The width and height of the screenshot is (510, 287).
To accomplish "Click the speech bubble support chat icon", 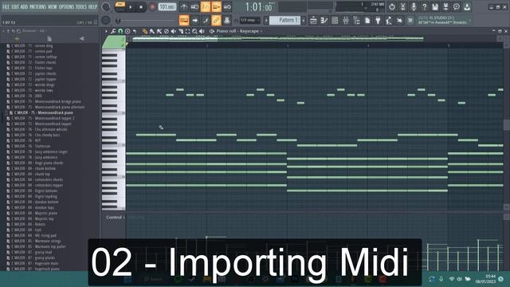I will click(x=457, y=6).
